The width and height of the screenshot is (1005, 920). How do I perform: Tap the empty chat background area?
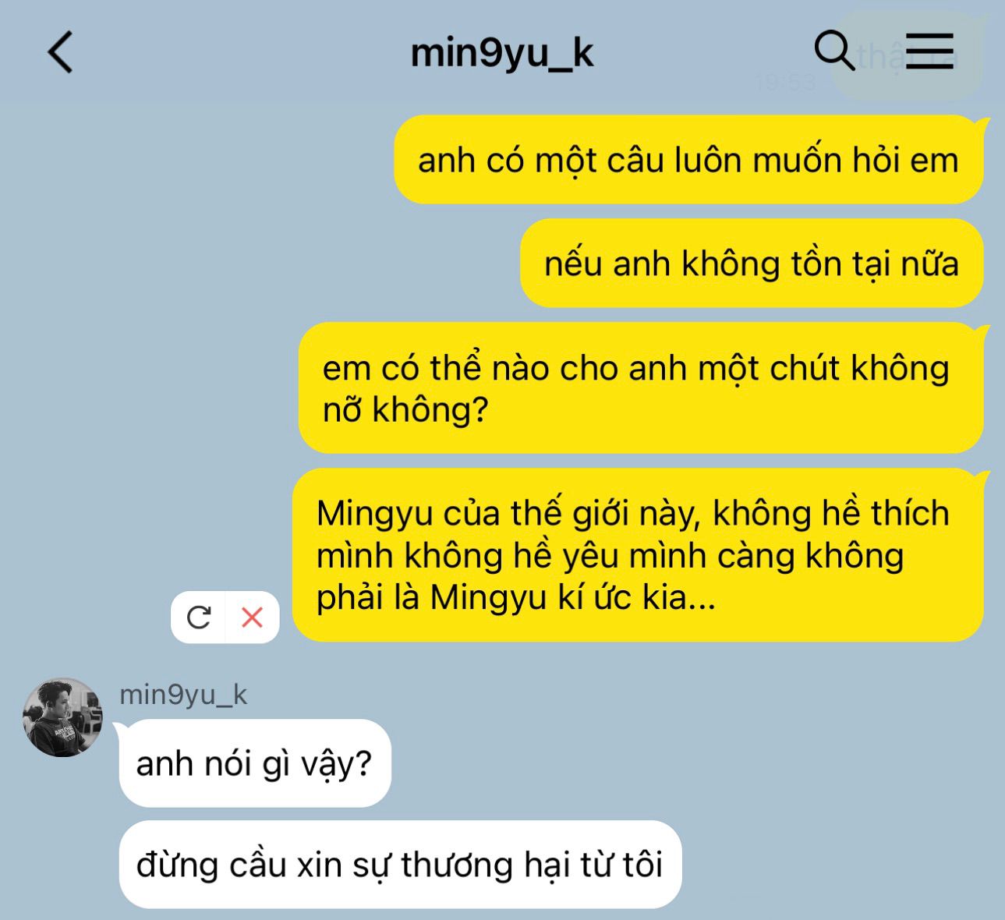pos(156,312)
